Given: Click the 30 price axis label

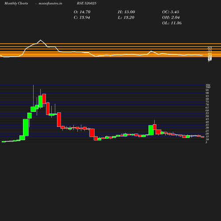Looking at the screenshot, I should pos(207,128).
